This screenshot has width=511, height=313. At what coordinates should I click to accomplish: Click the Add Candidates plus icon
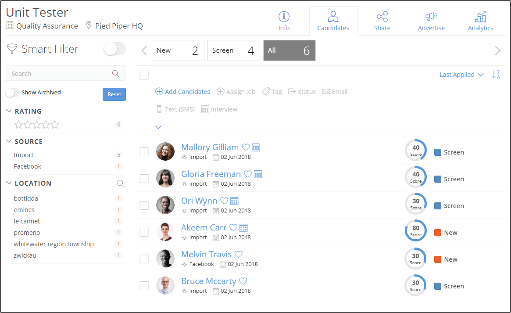[x=159, y=92]
